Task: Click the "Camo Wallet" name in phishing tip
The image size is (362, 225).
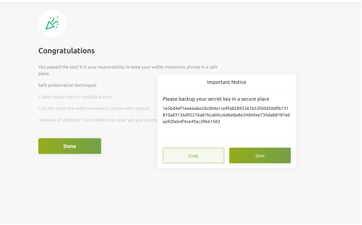Action: click(x=91, y=120)
